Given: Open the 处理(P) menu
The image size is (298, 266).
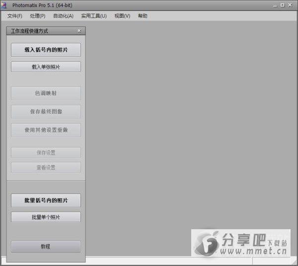Looking at the screenshot, I should click(37, 16).
